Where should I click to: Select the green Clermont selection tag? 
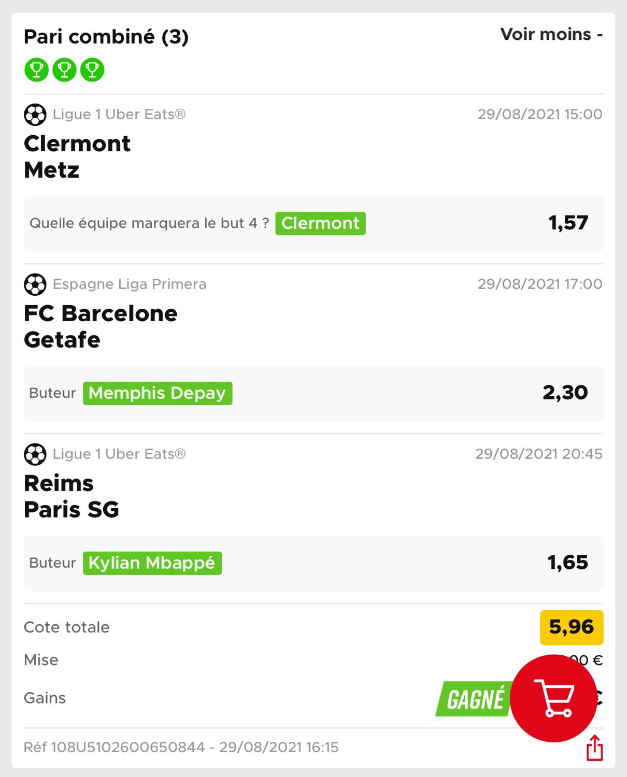(320, 223)
